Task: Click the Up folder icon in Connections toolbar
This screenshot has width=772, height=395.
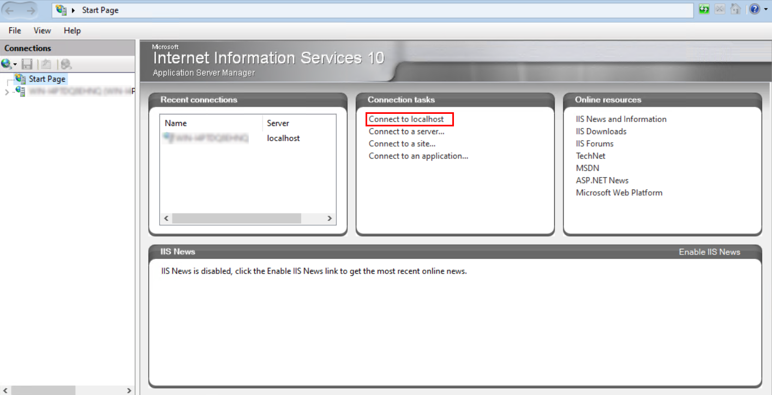Action: coord(46,64)
